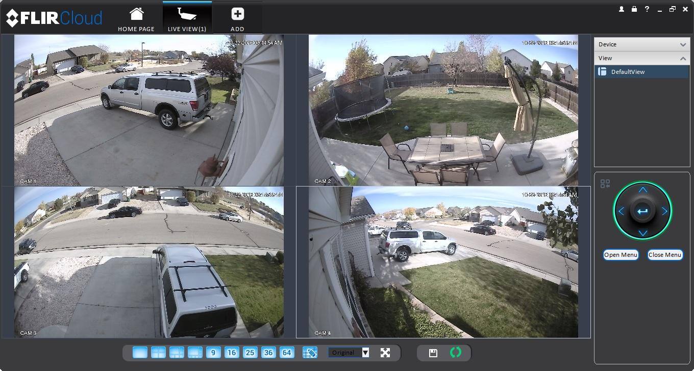694x371 pixels.
Task: Open the Original aspect ratio dropdown
Action: pyautogui.click(x=365, y=353)
